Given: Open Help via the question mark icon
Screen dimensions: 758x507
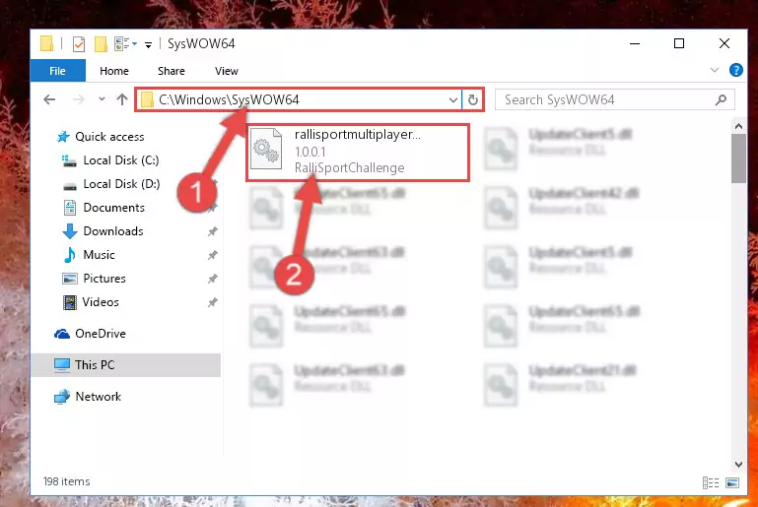Looking at the screenshot, I should [x=735, y=71].
